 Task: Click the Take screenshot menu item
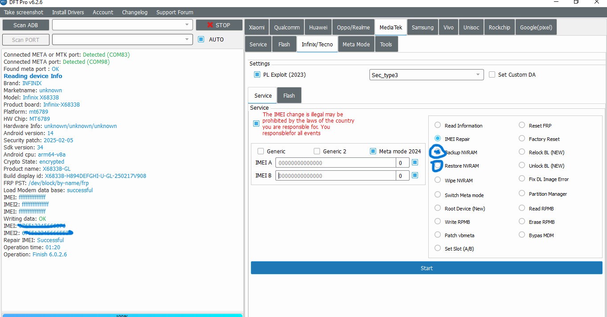(x=24, y=12)
